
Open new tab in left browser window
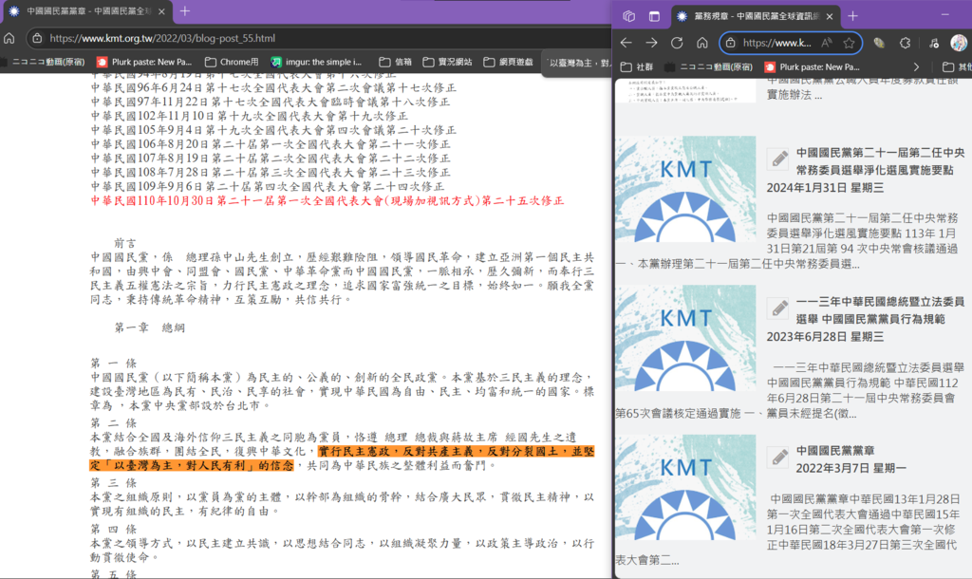(x=185, y=11)
